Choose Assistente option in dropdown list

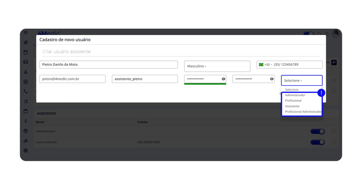tap(292, 106)
